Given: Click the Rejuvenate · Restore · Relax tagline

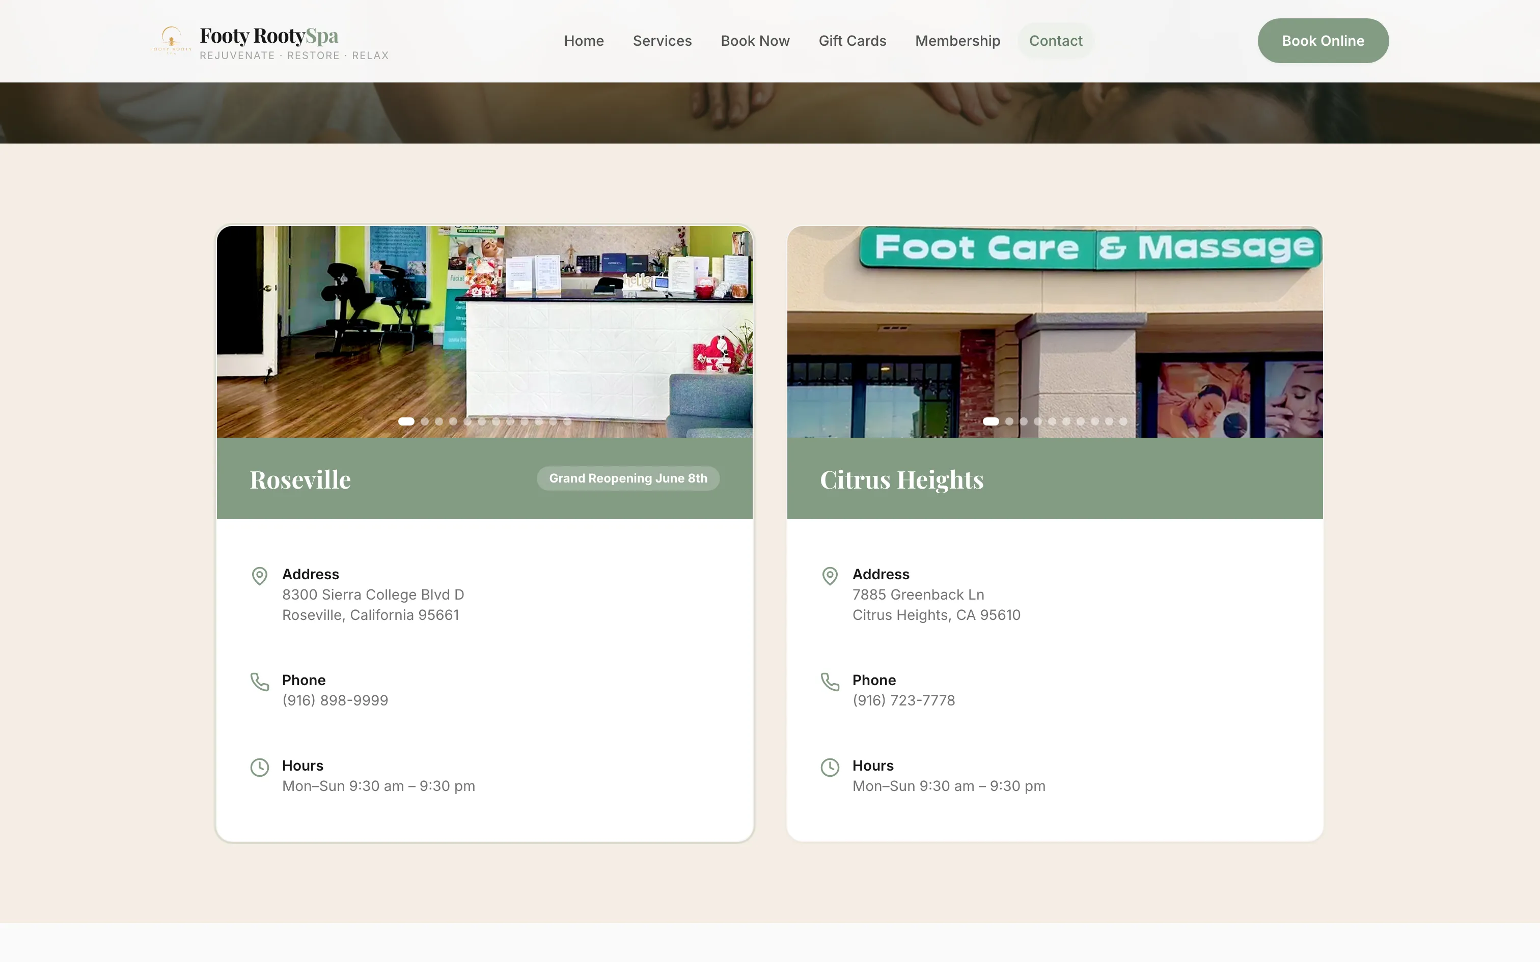Looking at the screenshot, I should pos(294,55).
